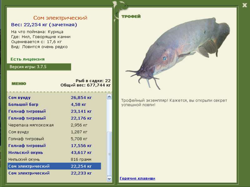Click the ТРОФЕЙ heading
This screenshot has width=250, height=187.
click(x=131, y=16)
